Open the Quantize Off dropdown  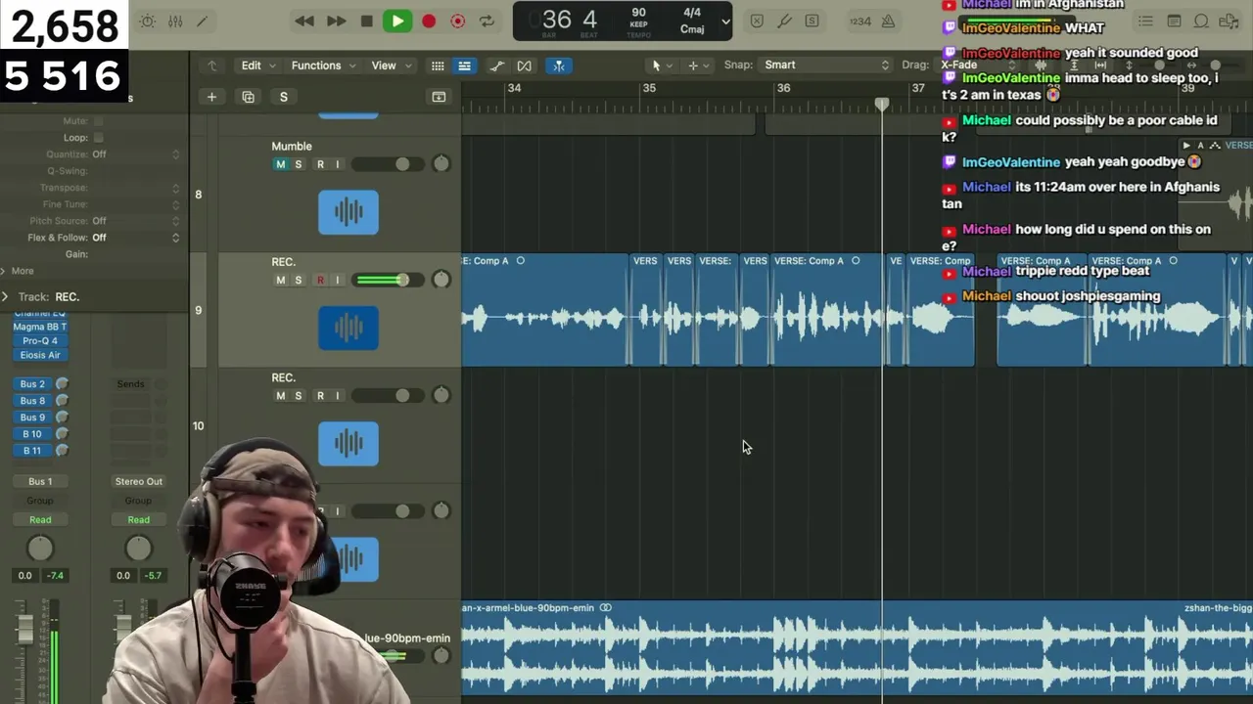pos(136,154)
